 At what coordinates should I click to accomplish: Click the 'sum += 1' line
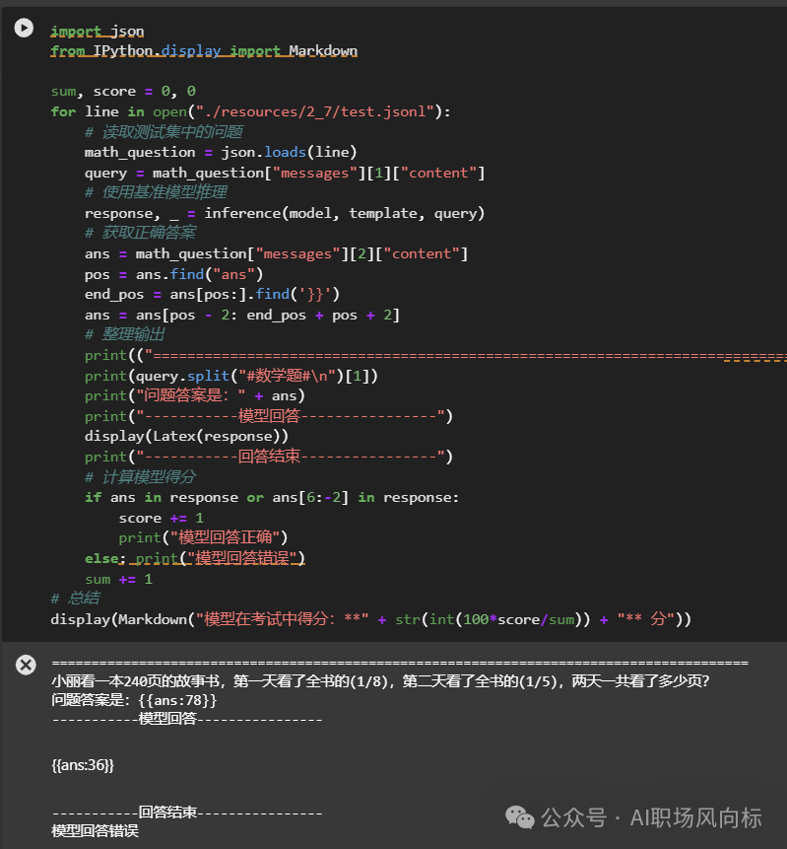118,580
